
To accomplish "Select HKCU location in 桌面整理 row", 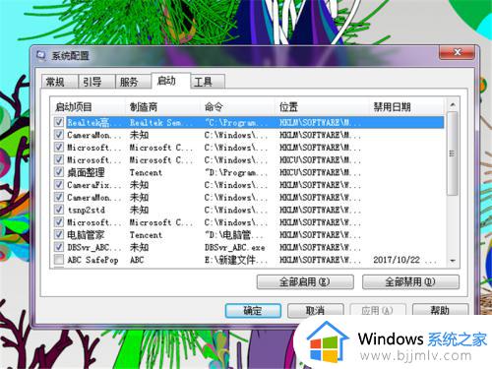I will click(320, 172).
